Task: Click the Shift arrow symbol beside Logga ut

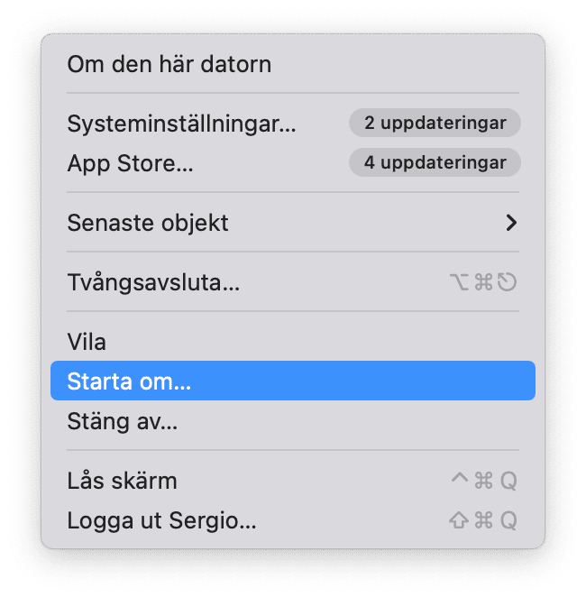Action: tap(460, 520)
